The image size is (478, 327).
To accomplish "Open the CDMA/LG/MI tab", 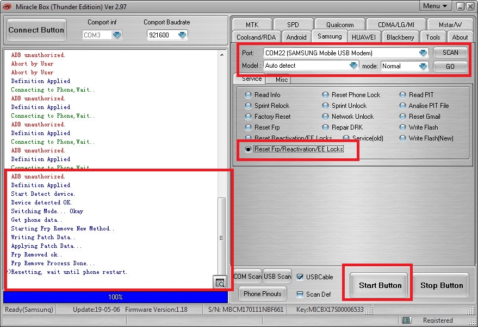I will click(x=396, y=24).
